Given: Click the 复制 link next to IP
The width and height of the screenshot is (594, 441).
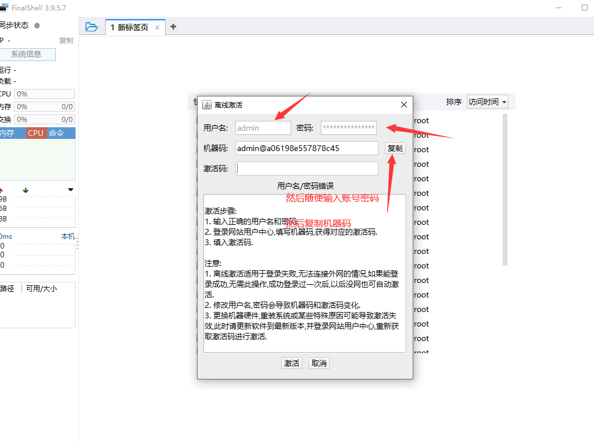Looking at the screenshot, I should pos(66,40).
